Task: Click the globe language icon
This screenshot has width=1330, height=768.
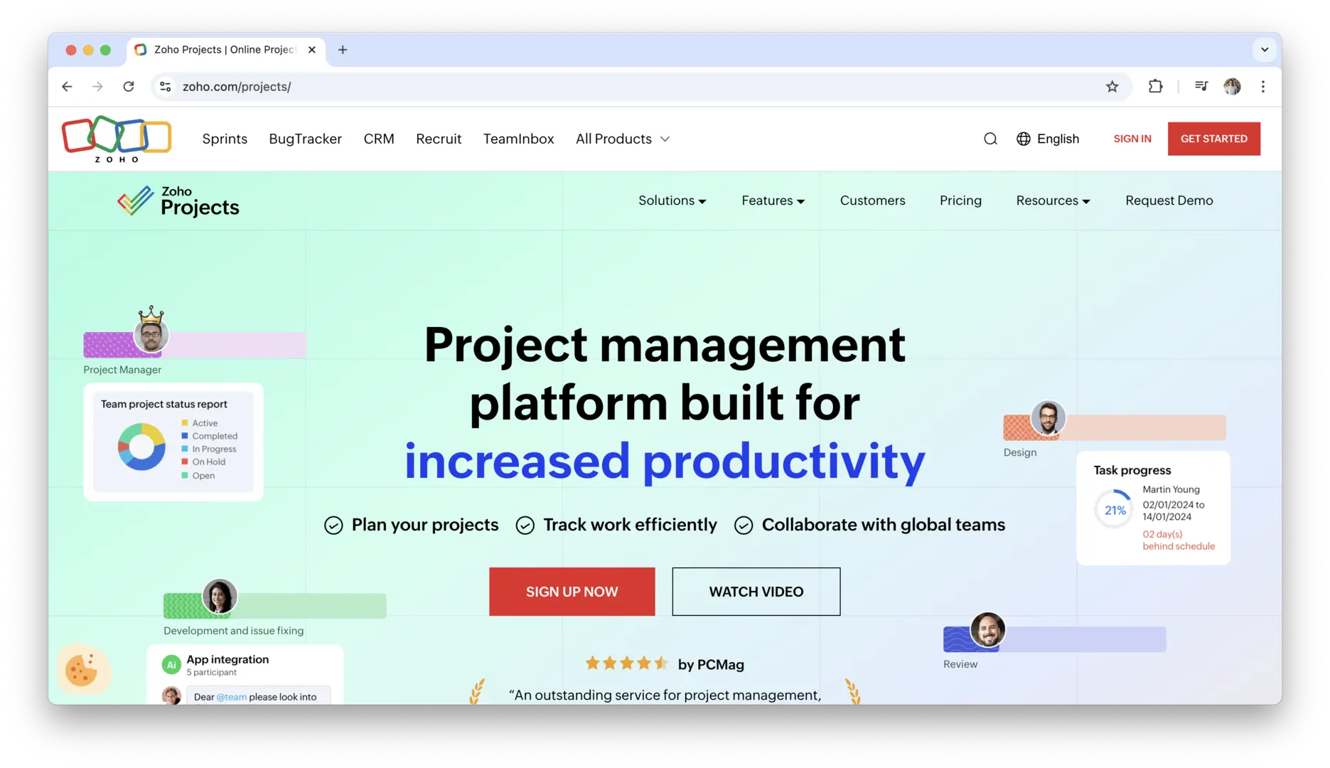Action: pyautogui.click(x=1024, y=139)
